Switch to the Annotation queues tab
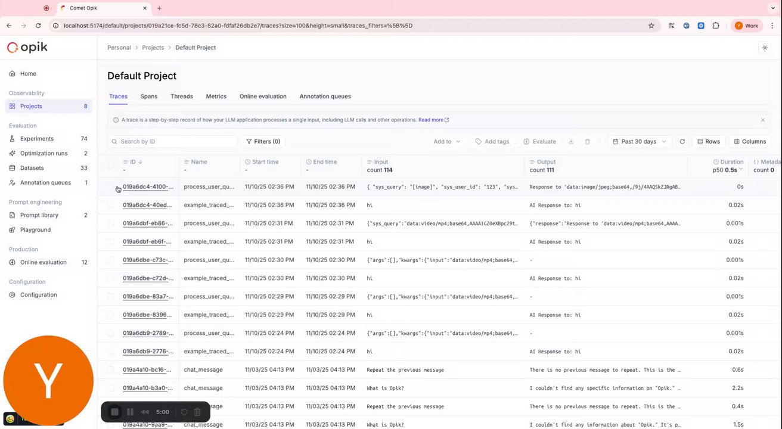782x429 pixels. click(x=325, y=97)
